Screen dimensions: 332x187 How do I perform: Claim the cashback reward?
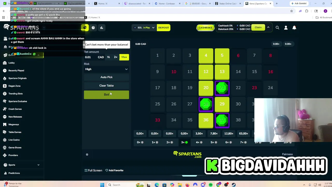point(258,27)
